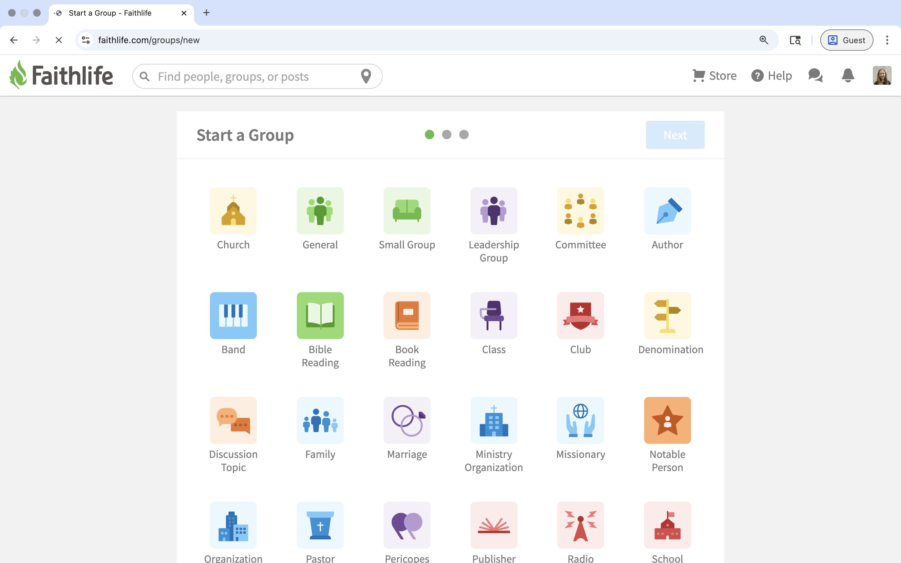This screenshot has width=901, height=563.
Task: Pick the Radio tower icon
Action: [x=580, y=525]
